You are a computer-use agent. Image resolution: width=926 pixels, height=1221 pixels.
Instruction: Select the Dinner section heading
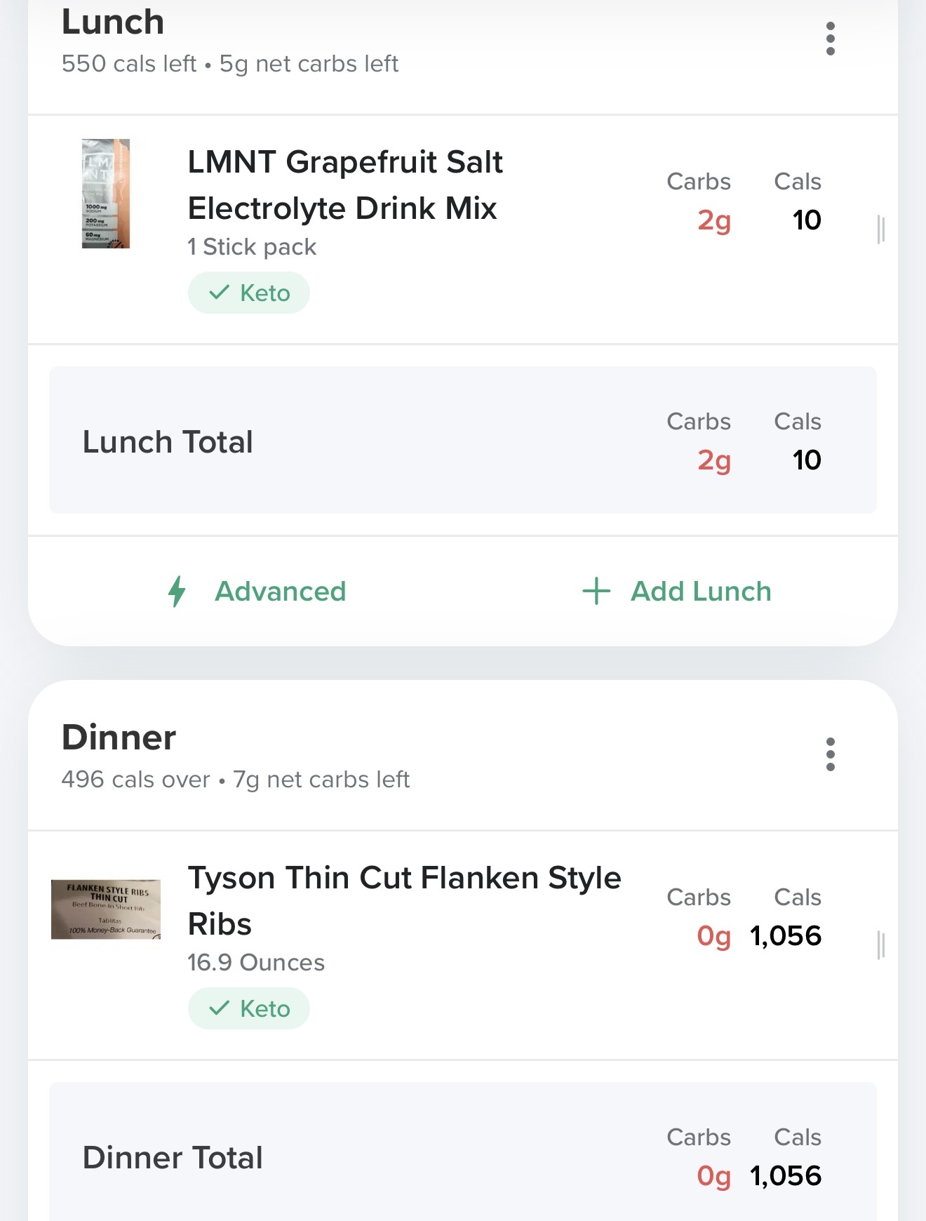[x=119, y=738]
